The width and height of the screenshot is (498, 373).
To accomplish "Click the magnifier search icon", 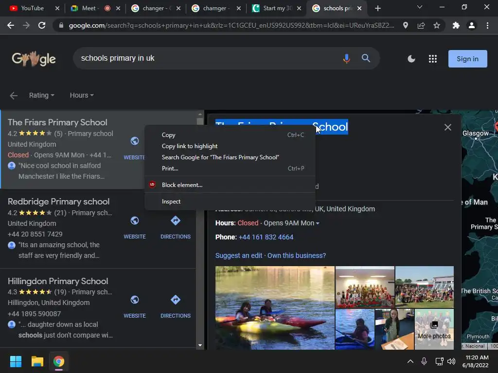I will [x=366, y=58].
